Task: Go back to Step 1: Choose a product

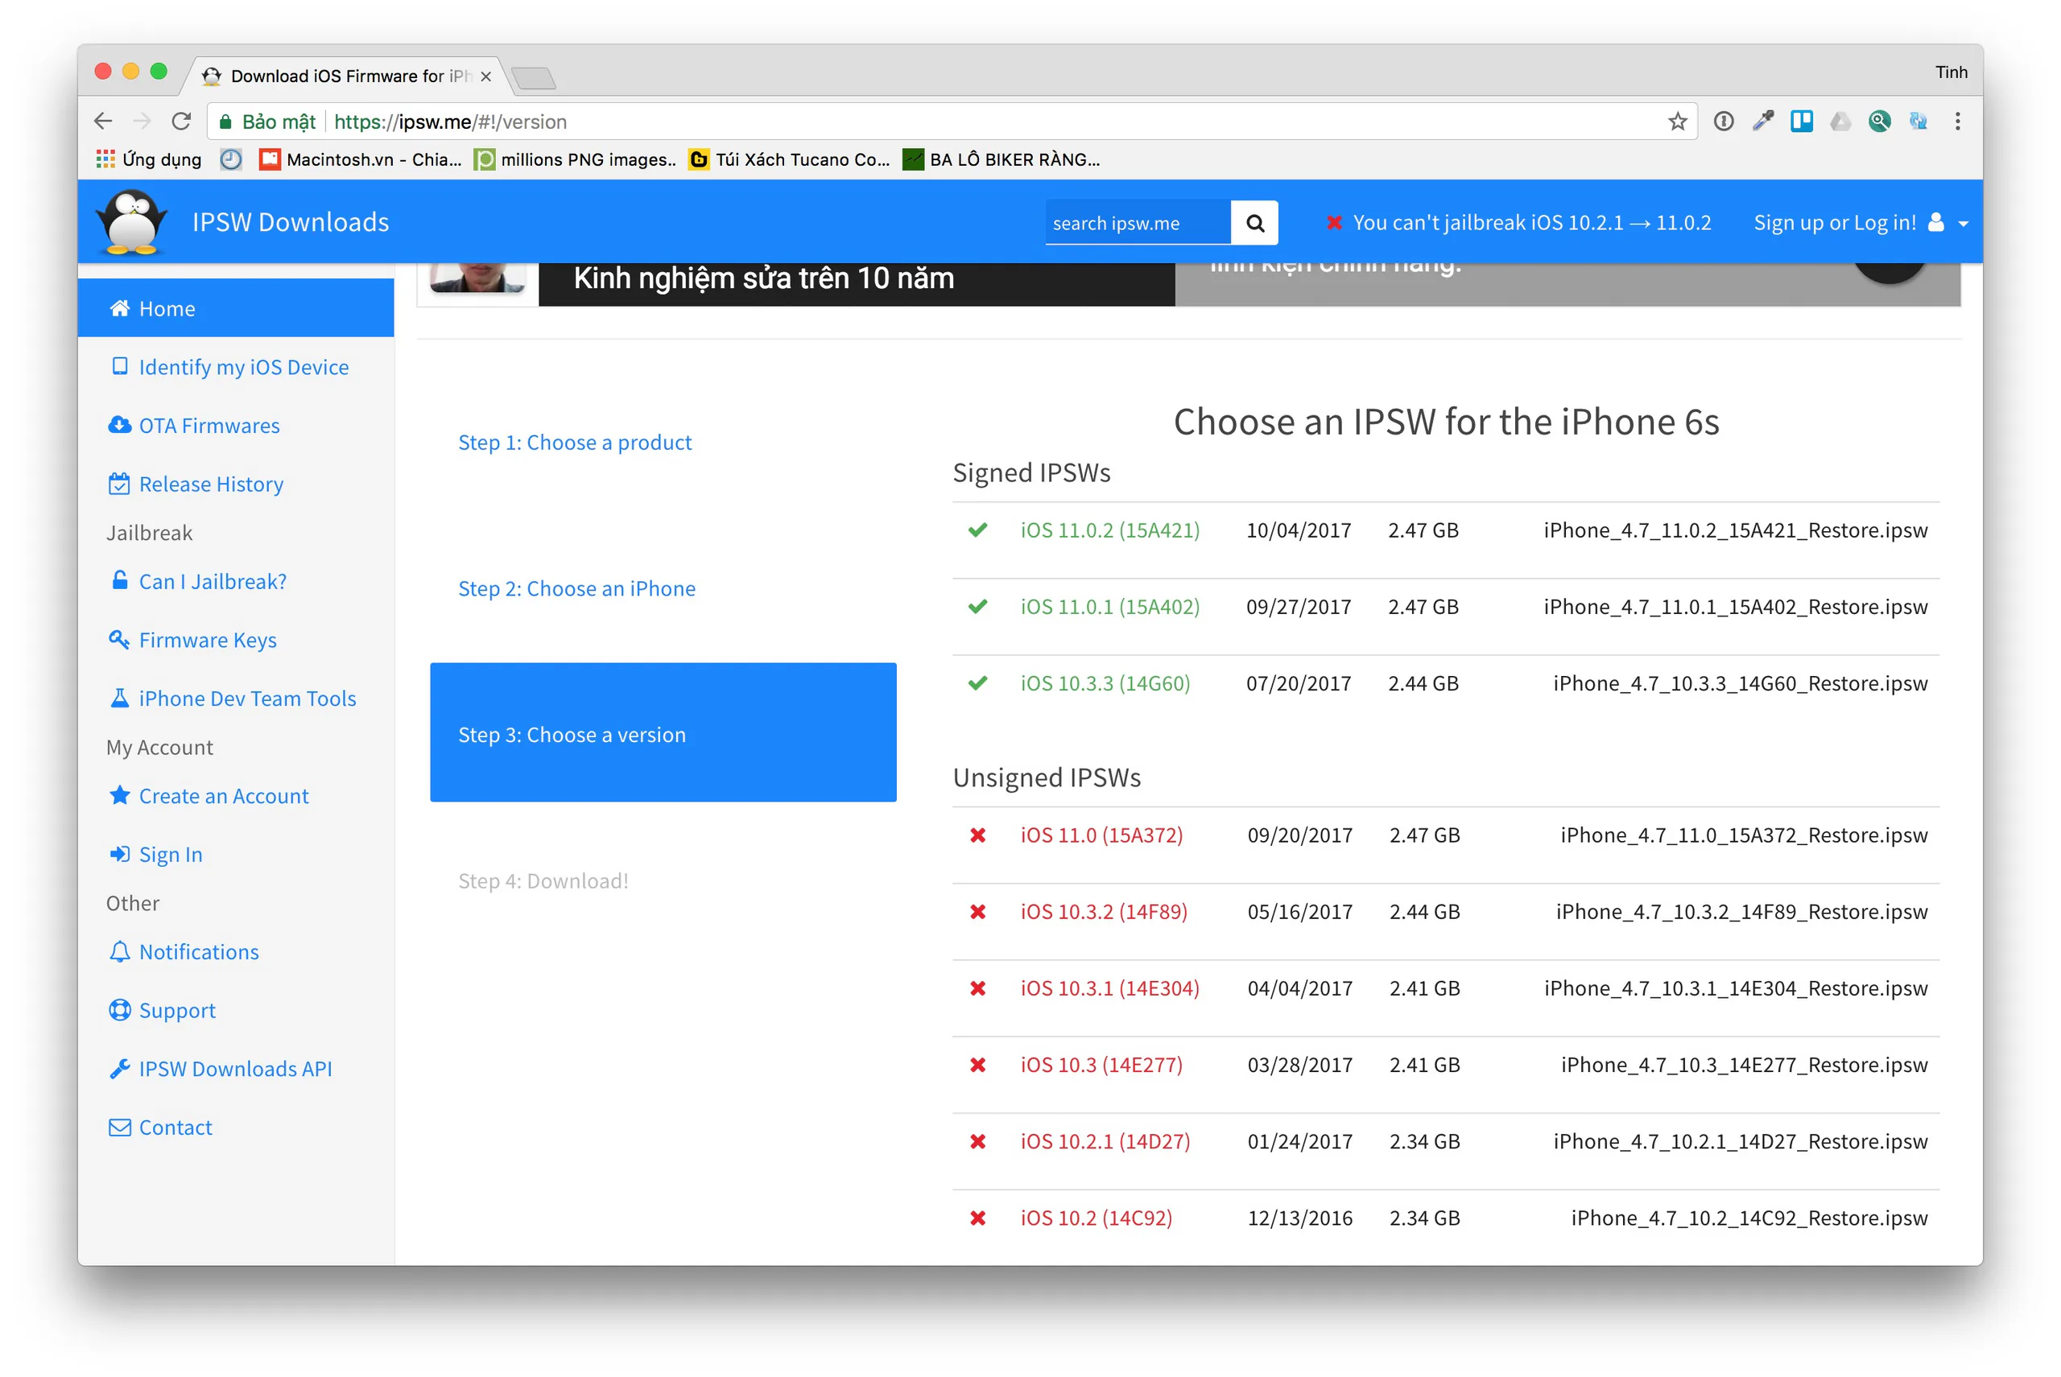Action: 575,442
